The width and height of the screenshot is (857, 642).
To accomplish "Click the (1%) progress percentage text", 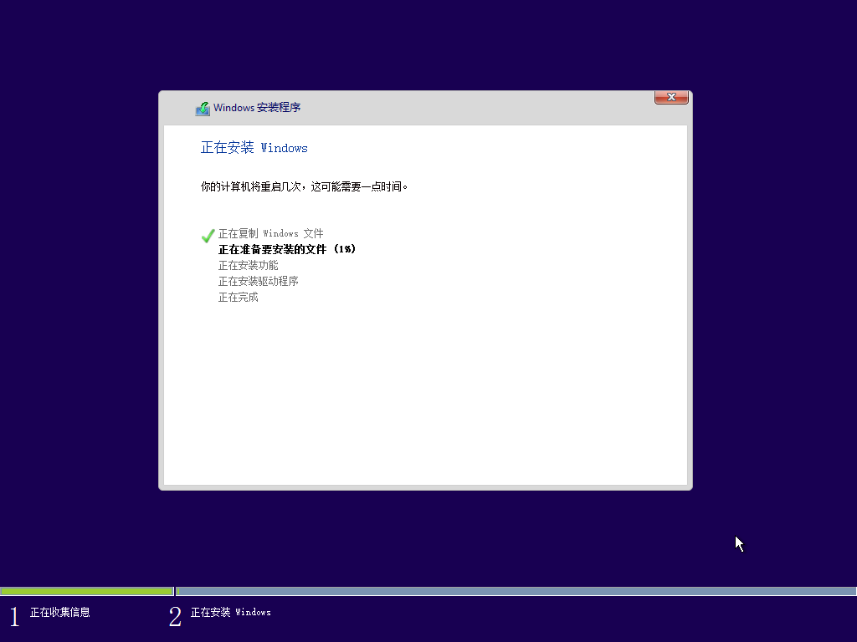I will click(346, 249).
